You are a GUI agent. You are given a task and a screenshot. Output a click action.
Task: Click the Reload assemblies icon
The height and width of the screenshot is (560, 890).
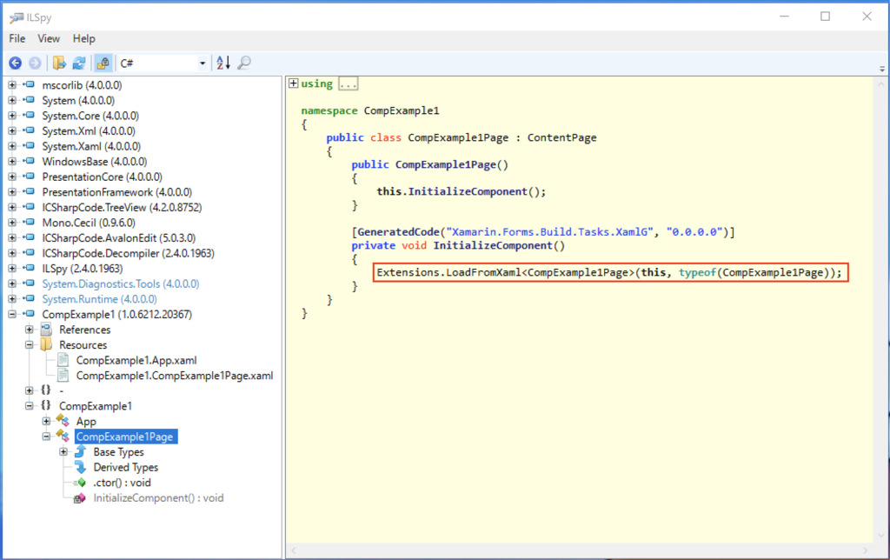pyautogui.click(x=79, y=63)
